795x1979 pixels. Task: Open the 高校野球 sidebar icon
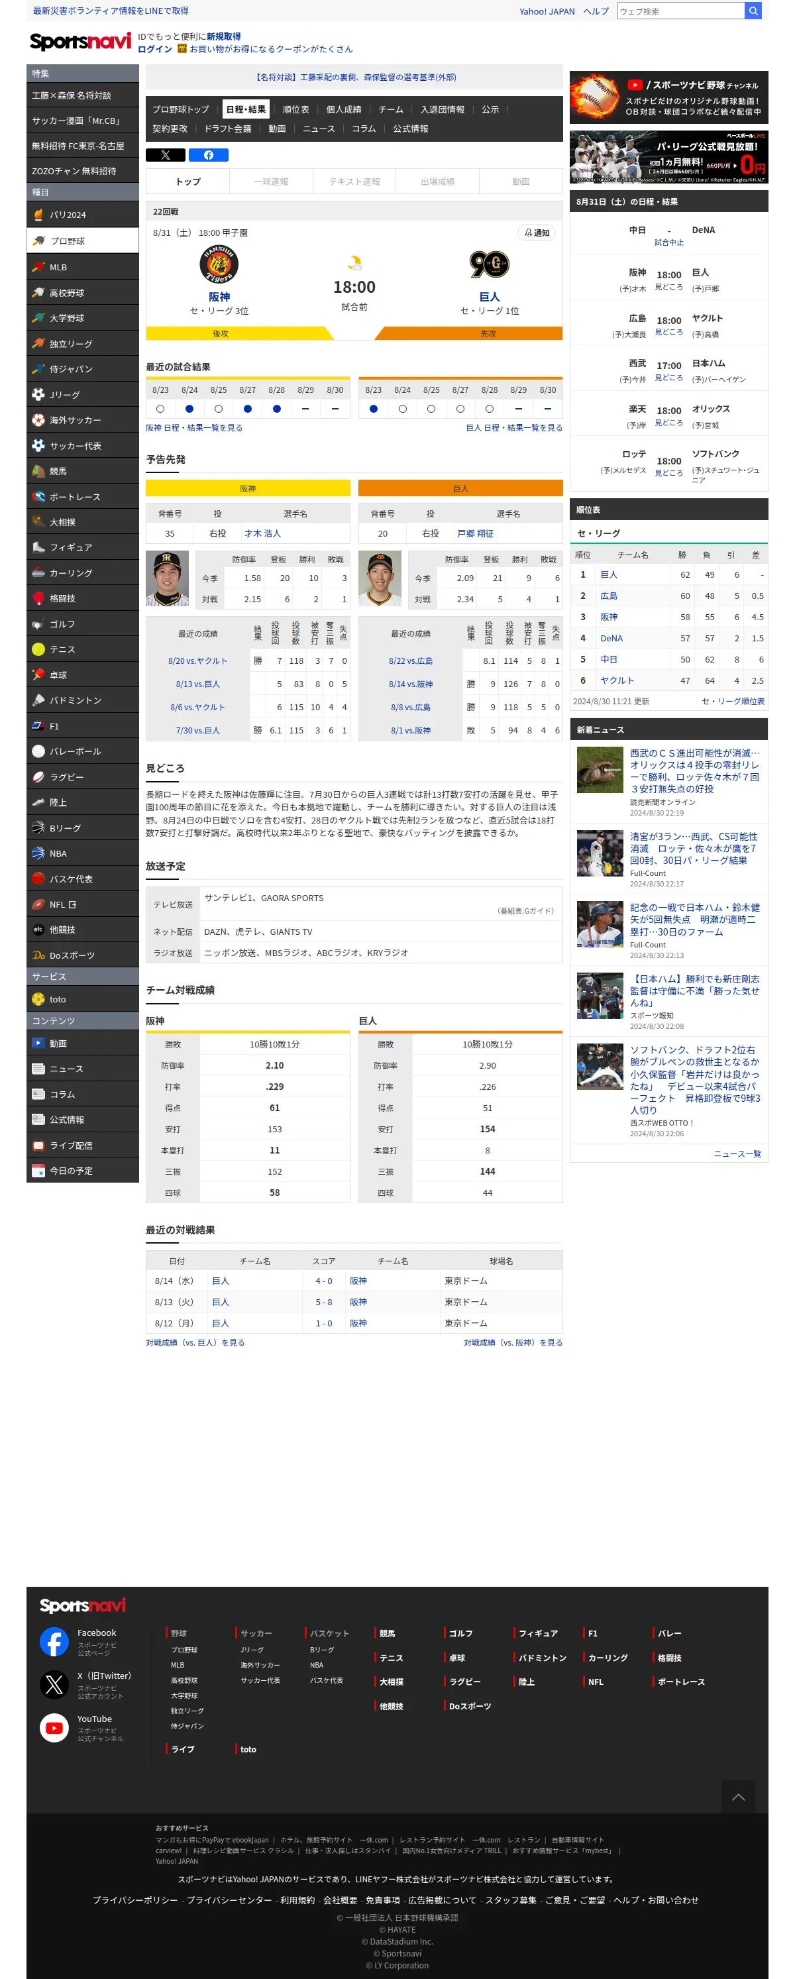coord(38,292)
